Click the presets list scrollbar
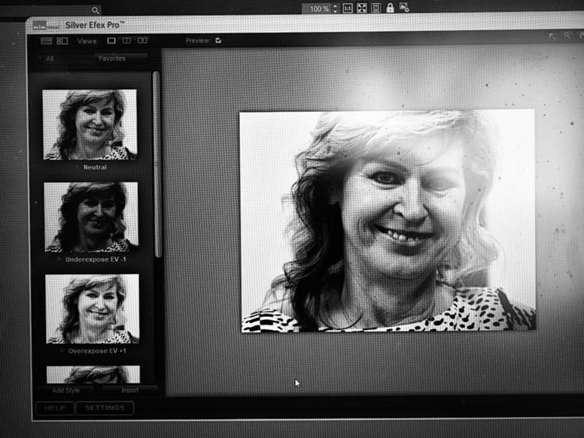Screen dimensions: 584x438 [156, 163]
